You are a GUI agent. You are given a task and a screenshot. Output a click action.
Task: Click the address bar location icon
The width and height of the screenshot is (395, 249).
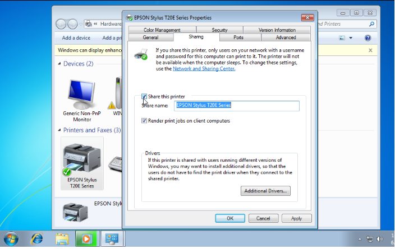[x=89, y=24]
